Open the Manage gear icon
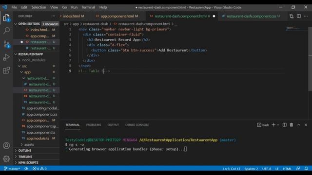 coord(6,159)
